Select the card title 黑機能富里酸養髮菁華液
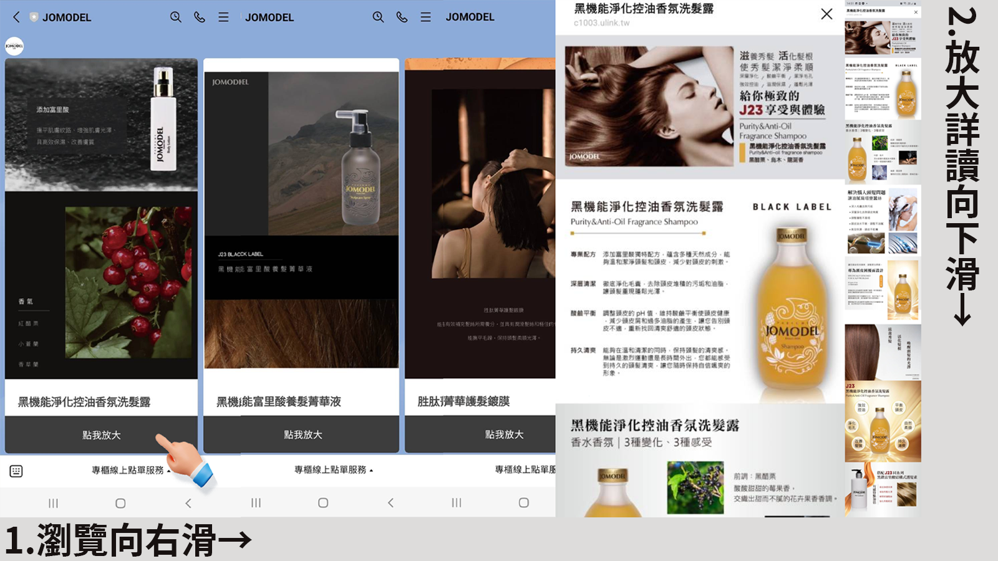998x561 pixels. 279,402
